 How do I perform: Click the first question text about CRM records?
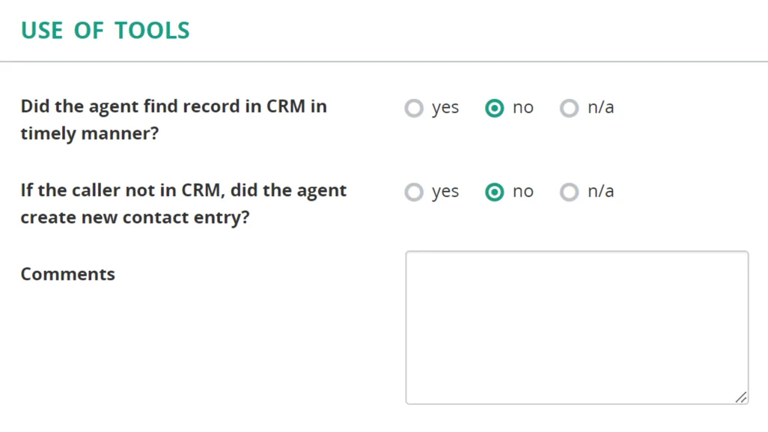pyautogui.click(x=174, y=119)
